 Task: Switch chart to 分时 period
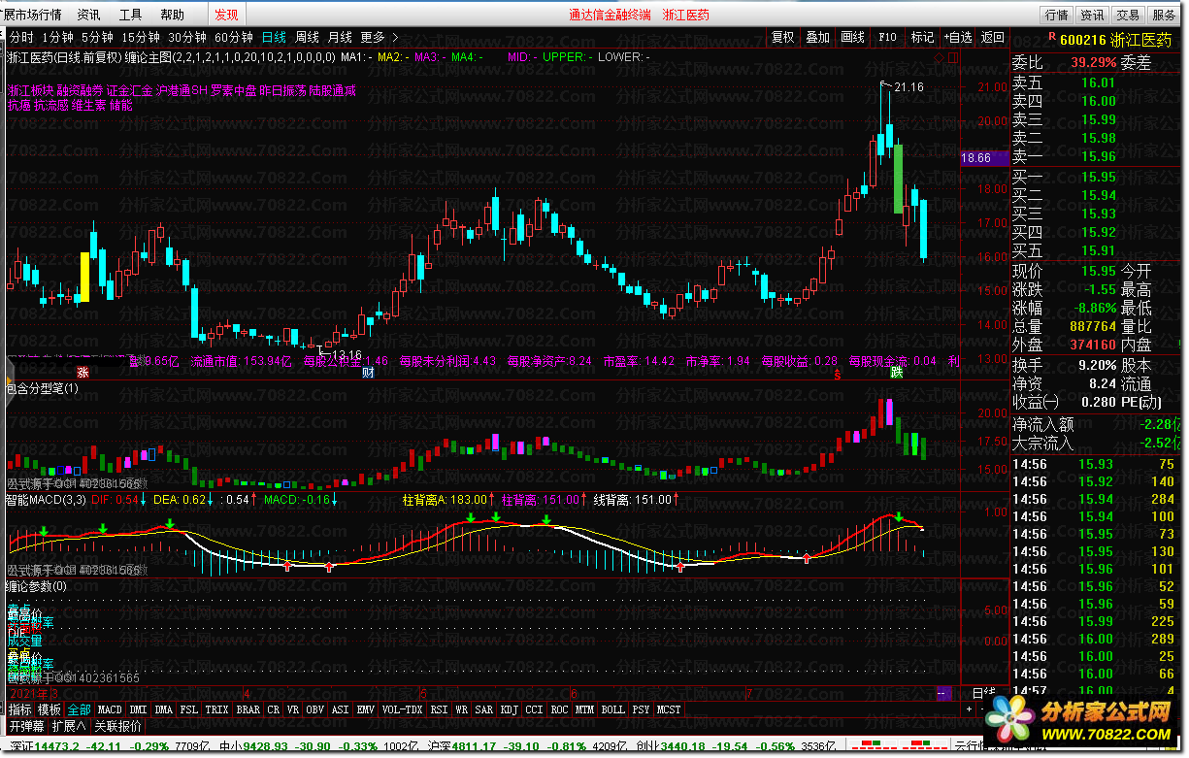(x=21, y=38)
